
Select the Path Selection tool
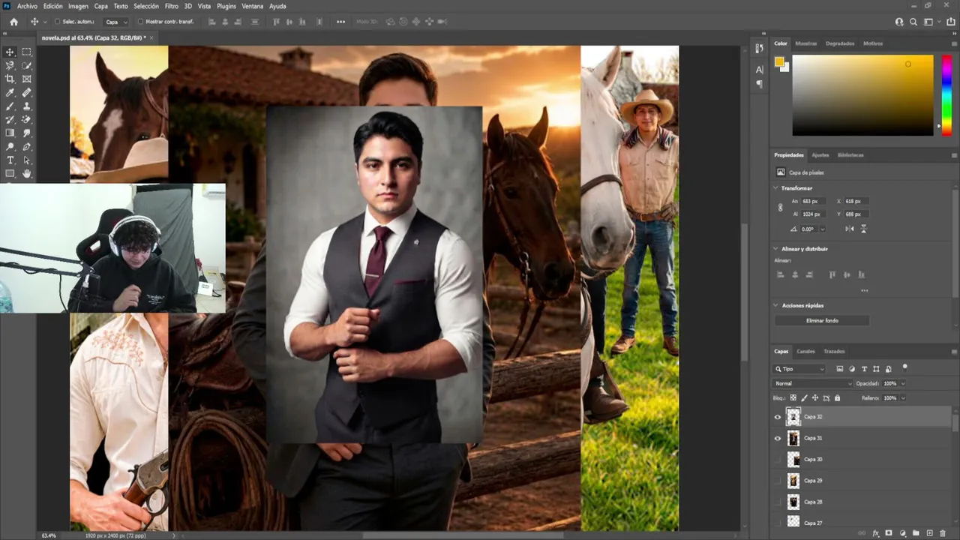(x=27, y=160)
